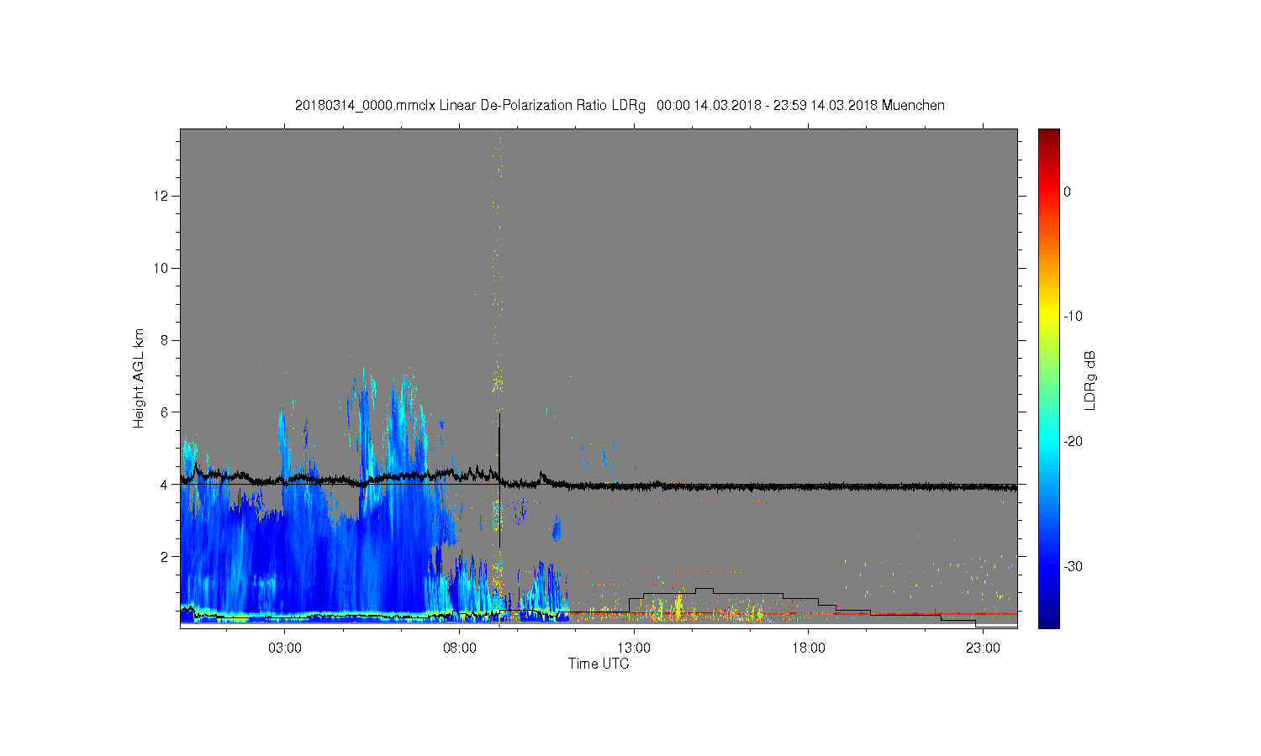Click the height tick label 12
This screenshot has width=1261, height=756.
(162, 197)
